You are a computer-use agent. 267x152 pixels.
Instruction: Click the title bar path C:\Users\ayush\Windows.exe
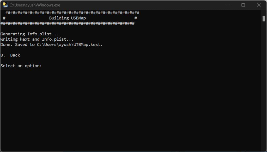pyautogui.click(x=35, y=5)
